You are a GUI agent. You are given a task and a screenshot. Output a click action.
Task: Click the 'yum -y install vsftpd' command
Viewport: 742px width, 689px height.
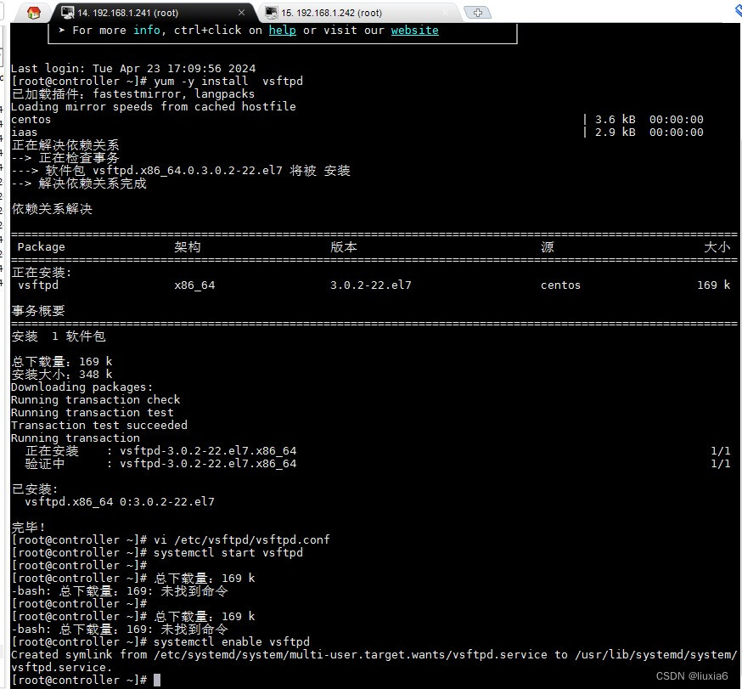[x=228, y=82]
